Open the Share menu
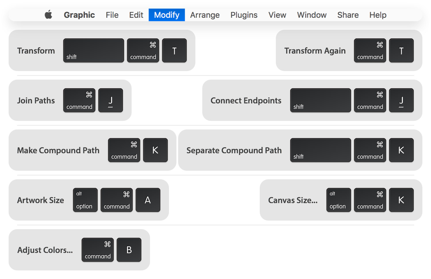The width and height of the screenshot is (431, 279). [348, 15]
